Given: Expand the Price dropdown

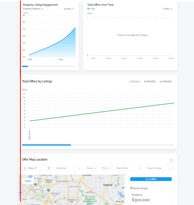Looking at the screenshot, I should [106, 168].
